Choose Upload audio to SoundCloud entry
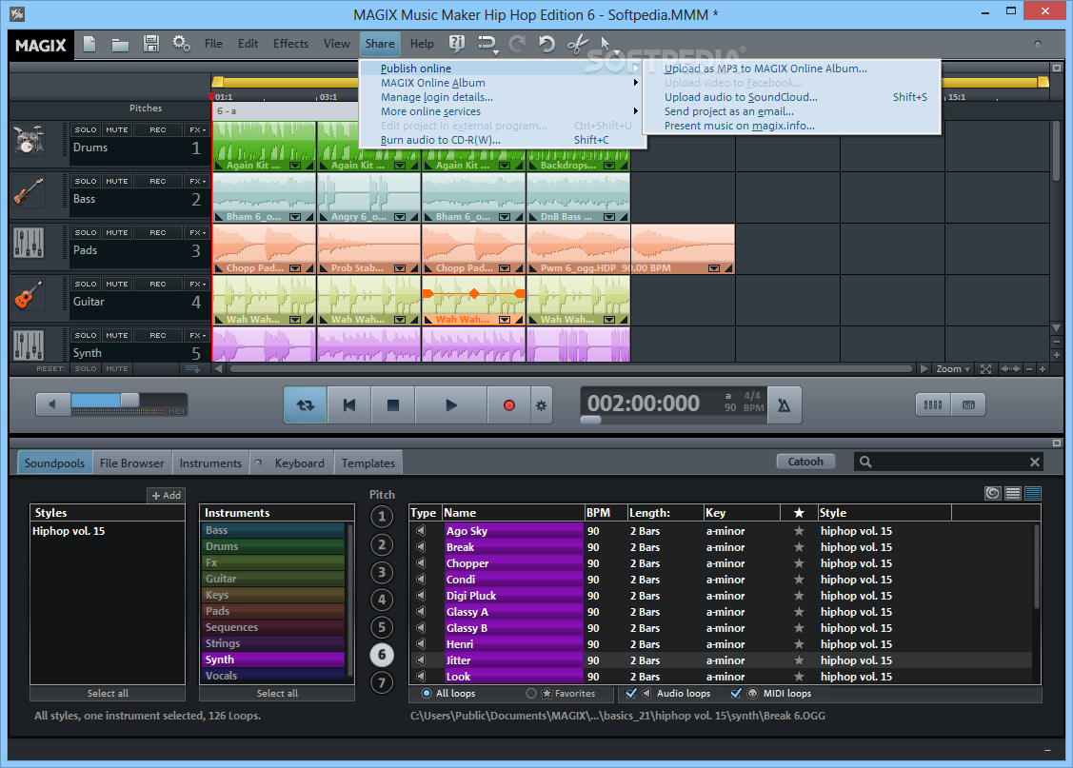 click(792, 97)
